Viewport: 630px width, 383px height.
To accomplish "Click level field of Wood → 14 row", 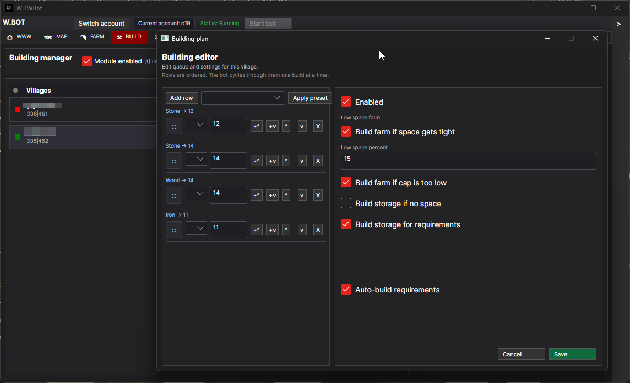I will (229, 195).
